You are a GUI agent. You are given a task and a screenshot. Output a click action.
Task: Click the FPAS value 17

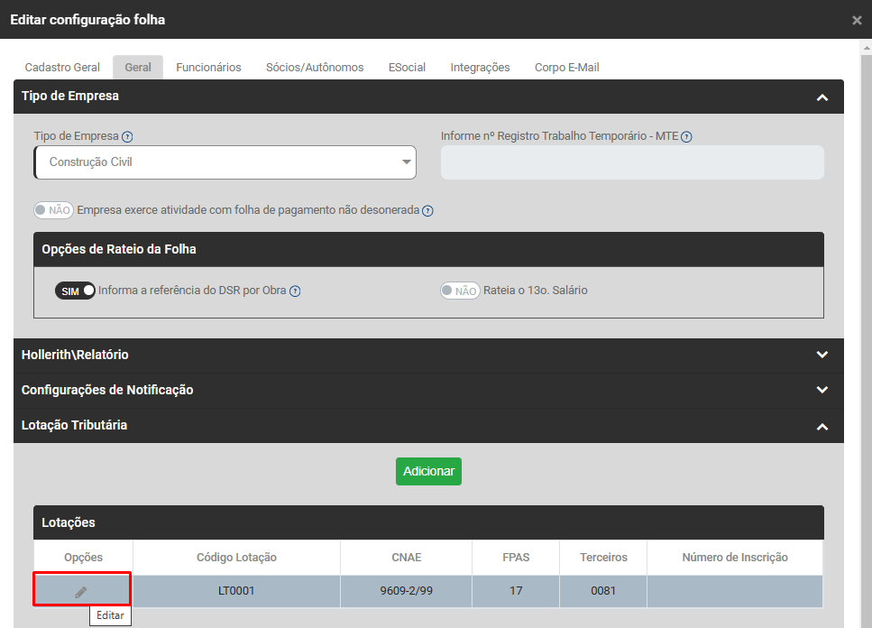tap(516, 591)
